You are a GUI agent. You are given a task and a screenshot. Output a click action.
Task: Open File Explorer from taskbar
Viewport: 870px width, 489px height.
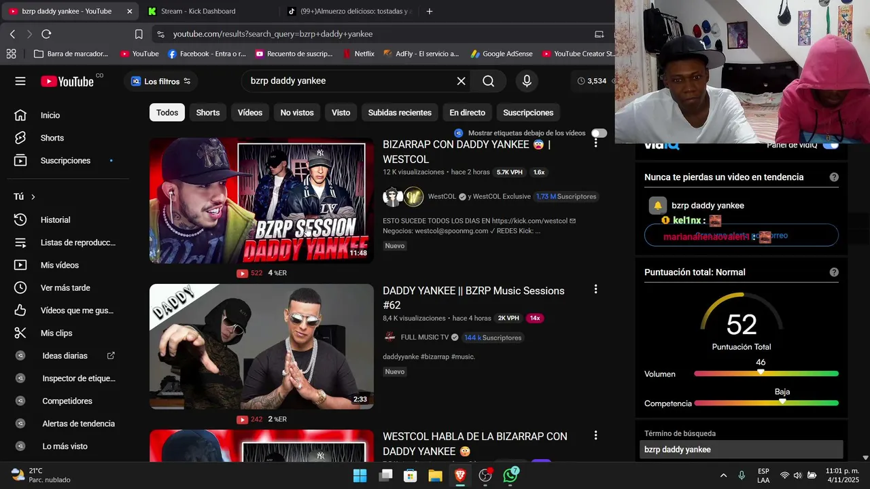(x=435, y=475)
